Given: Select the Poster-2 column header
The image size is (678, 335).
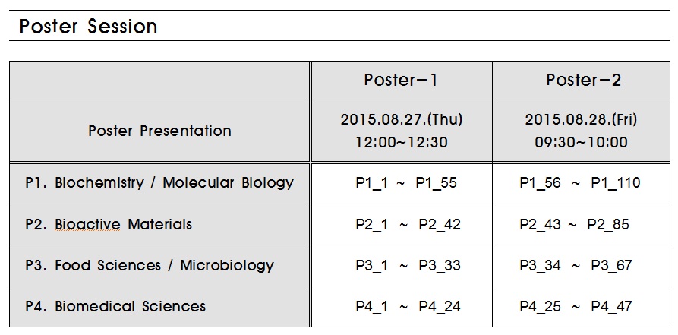Looking at the screenshot, I should pos(582,81).
